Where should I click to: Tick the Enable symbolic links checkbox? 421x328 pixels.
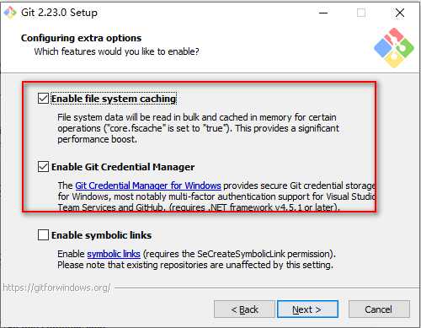tap(43, 235)
